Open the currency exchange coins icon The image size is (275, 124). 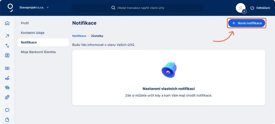click(x=7, y=97)
